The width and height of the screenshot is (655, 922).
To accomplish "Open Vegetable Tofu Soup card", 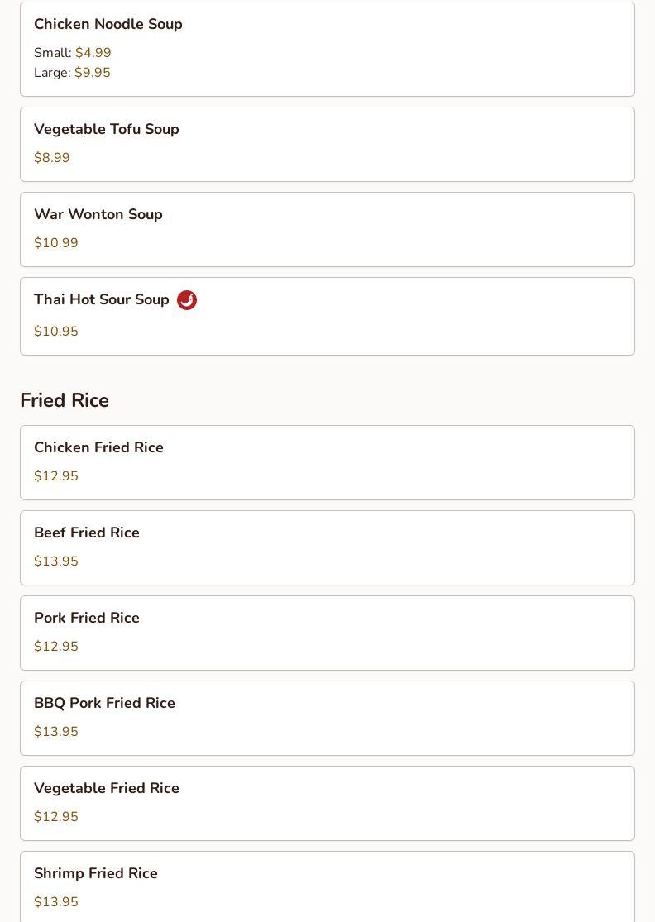I will (x=107, y=130).
